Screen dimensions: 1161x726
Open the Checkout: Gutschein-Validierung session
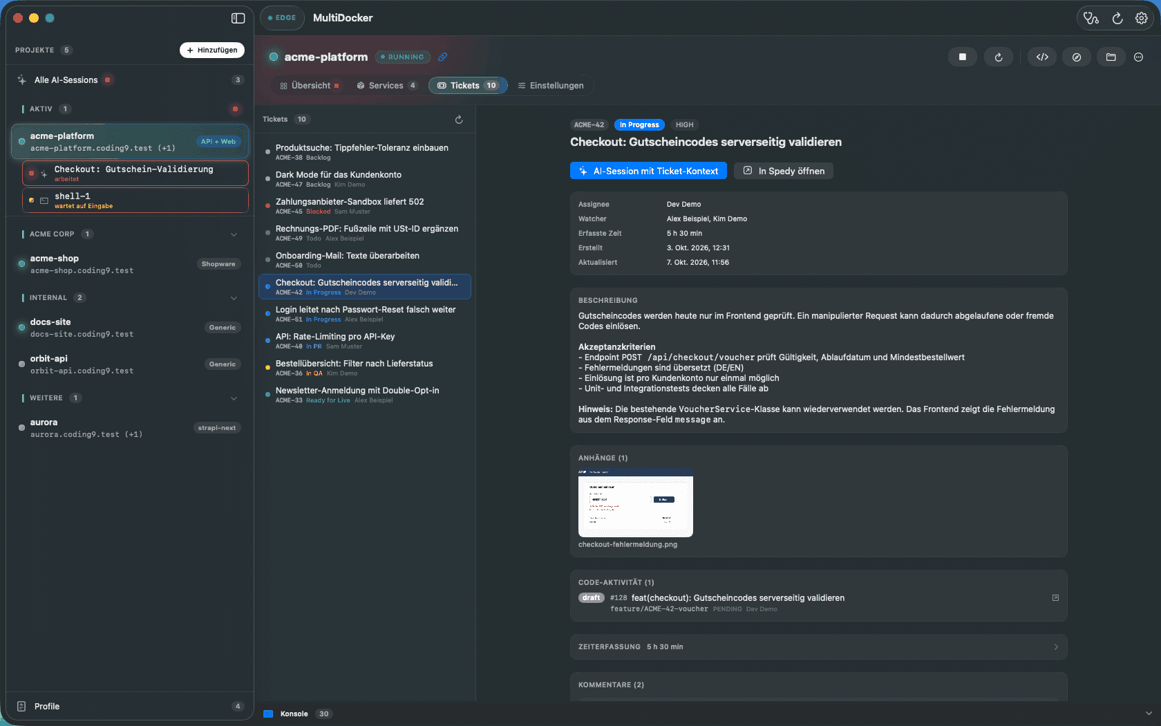tap(135, 174)
